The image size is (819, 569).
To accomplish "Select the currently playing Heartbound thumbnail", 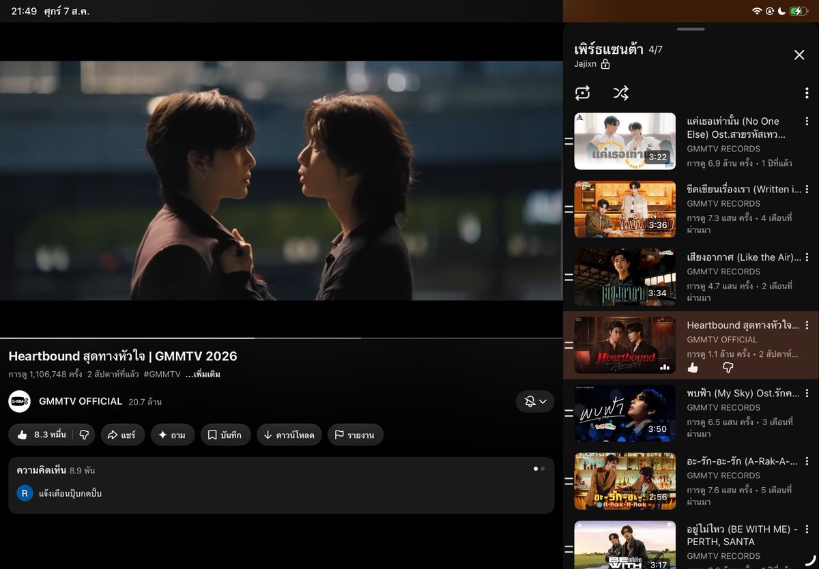I will (x=625, y=345).
